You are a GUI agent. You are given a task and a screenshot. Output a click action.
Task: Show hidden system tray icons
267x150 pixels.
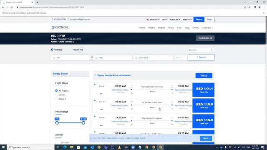217,147
